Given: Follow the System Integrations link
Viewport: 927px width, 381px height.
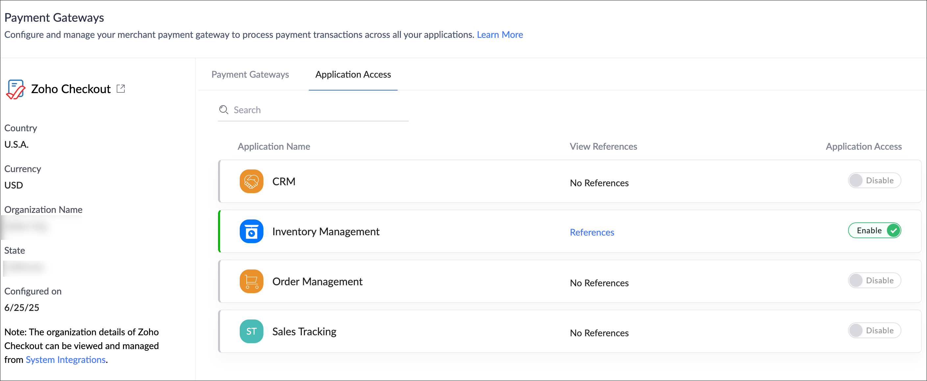Looking at the screenshot, I should [65, 359].
